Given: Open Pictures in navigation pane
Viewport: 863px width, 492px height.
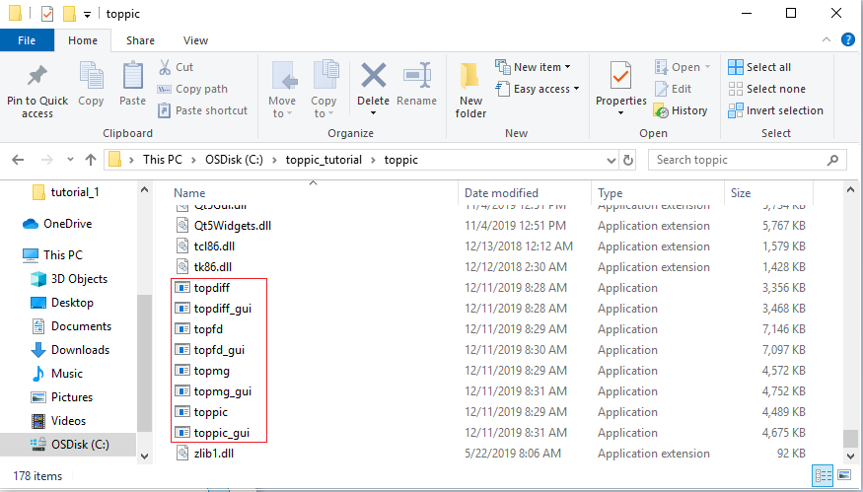Looking at the screenshot, I should pos(61,397).
